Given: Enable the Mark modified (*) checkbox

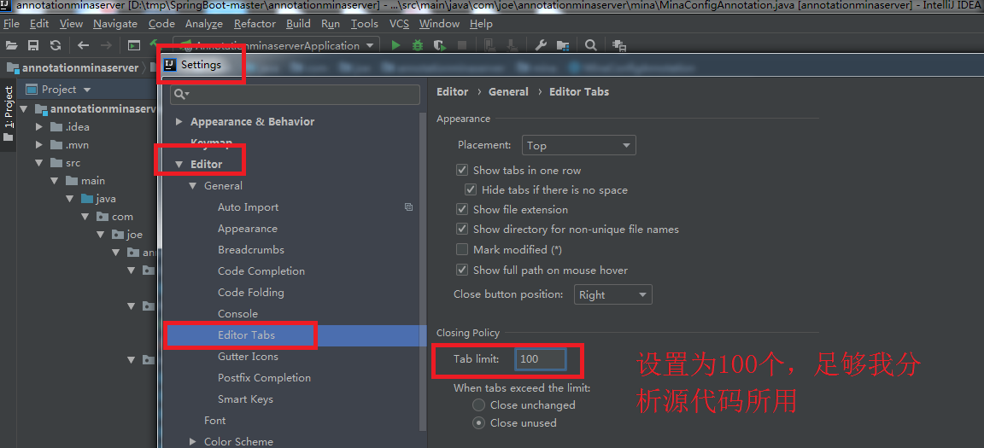Looking at the screenshot, I should (462, 249).
